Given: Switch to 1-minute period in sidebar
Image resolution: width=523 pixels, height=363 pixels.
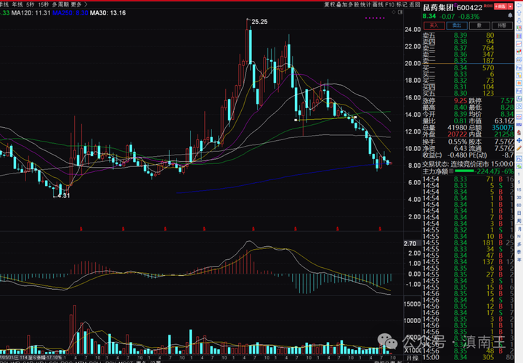Looking at the screenshot, I should pos(519,174).
